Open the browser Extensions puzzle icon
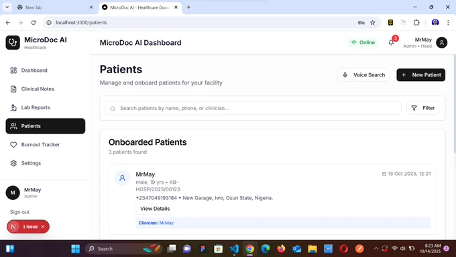 416,23
